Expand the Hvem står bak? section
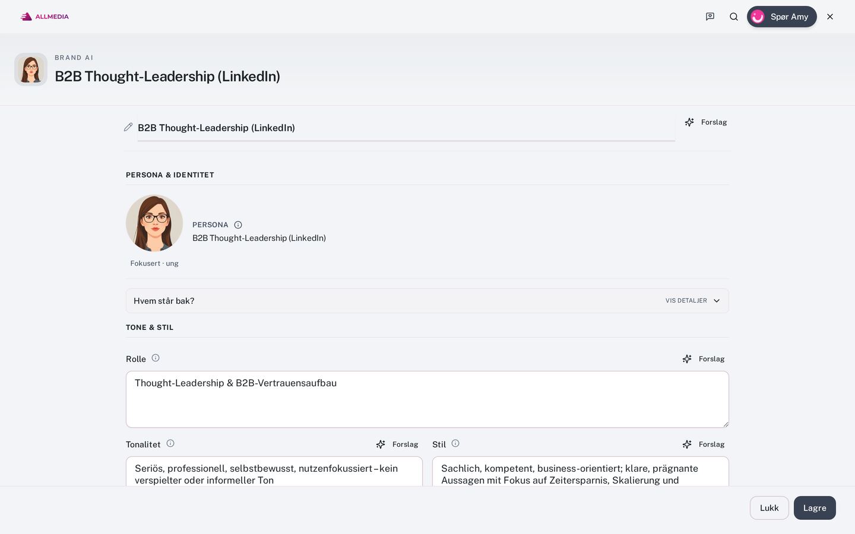The width and height of the screenshot is (855, 534). [x=427, y=301]
